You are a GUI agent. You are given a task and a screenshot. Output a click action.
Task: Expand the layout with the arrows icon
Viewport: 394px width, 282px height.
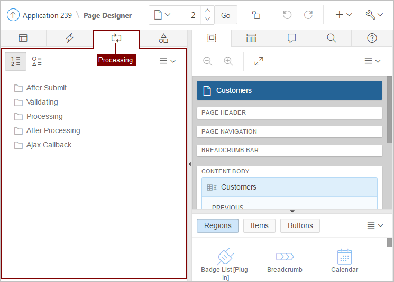tap(259, 61)
